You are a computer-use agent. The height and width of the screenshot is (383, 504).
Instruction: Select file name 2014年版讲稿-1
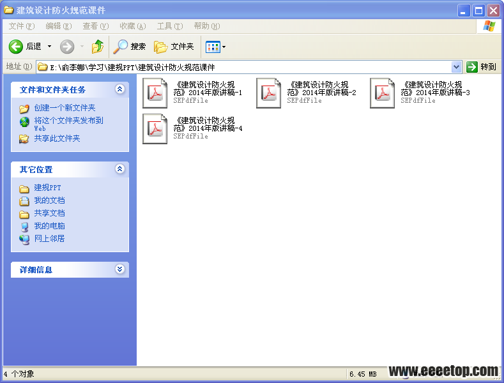coord(208,89)
